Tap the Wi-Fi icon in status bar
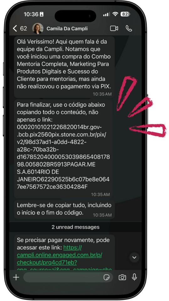169x301 pixels. click(x=115, y=14)
